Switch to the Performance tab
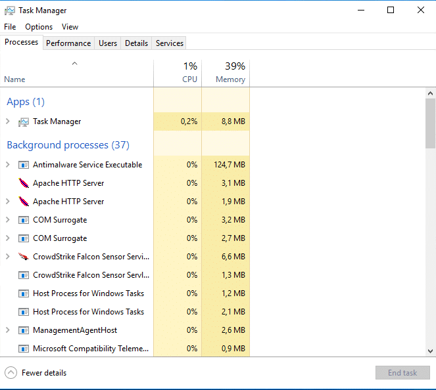 pyautogui.click(x=68, y=43)
